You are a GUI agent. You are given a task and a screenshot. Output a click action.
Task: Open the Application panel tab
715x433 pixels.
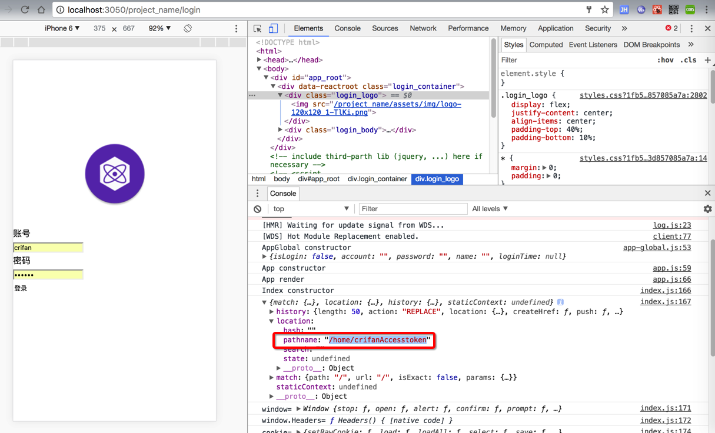click(x=556, y=28)
